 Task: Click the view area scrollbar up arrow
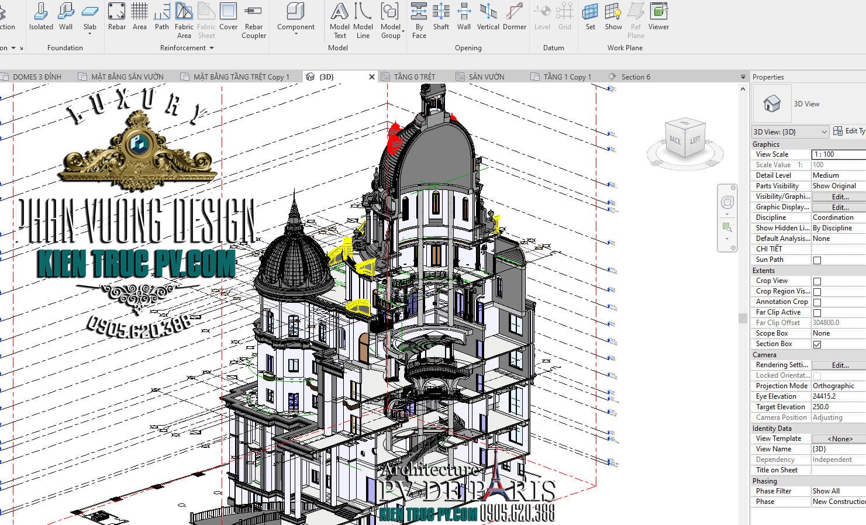pos(743,89)
